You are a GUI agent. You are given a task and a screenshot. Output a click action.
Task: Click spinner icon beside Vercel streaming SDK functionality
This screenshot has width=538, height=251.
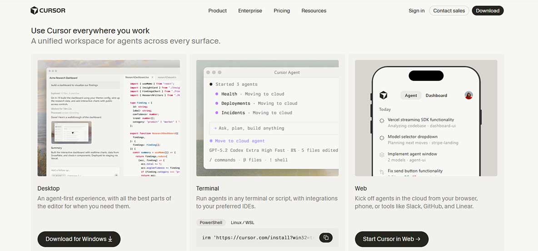[382, 120]
